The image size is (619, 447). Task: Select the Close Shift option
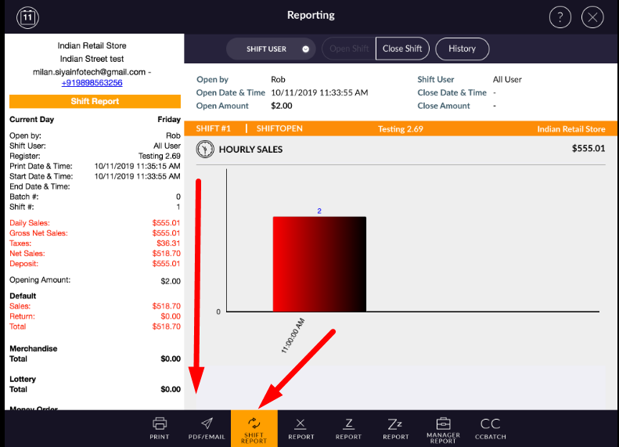click(x=402, y=49)
